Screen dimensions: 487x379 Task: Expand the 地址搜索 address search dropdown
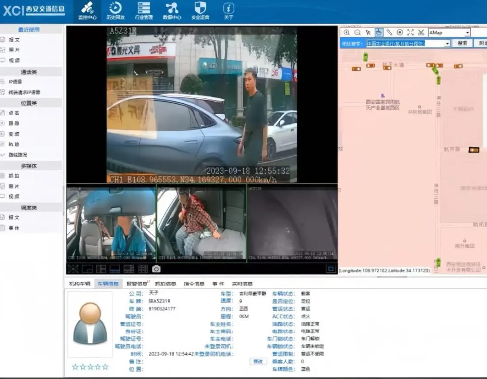[x=447, y=44]
